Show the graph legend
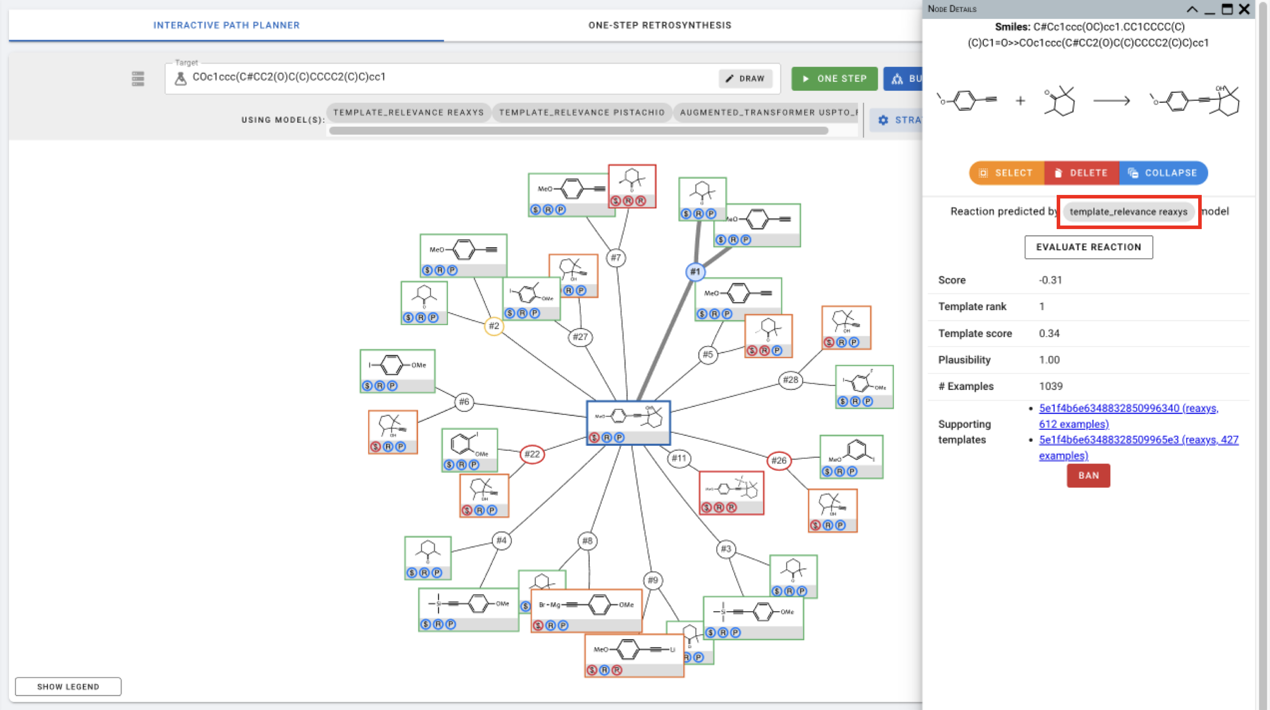The width and height of the screenshot is (1270, 710). click(x=68, y=686)
